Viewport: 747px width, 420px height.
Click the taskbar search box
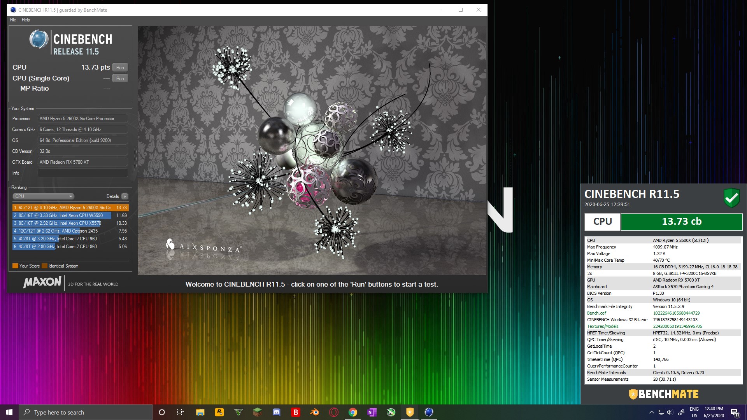[86, 412]
